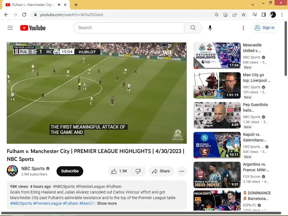This screenshot has height=216, width=288.
Task: Open the blue #Fulham hashtag link
Action: coord(71,203)
